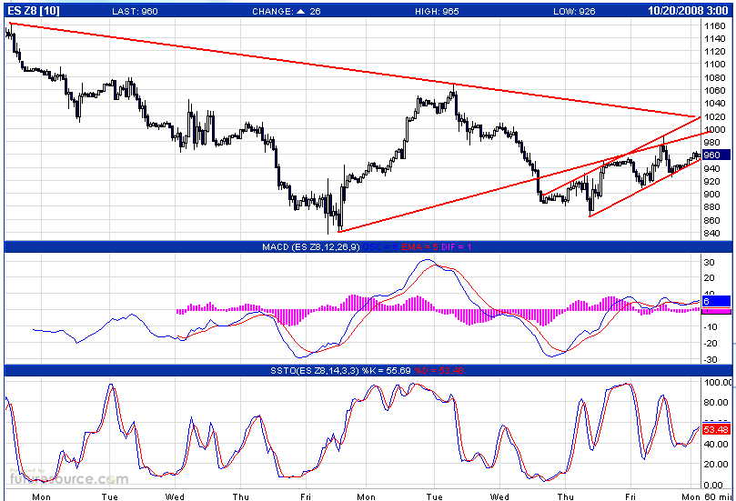Click the MACD axis label -10
The width and height of the screenshot is (736, 501).
(710, 327)
